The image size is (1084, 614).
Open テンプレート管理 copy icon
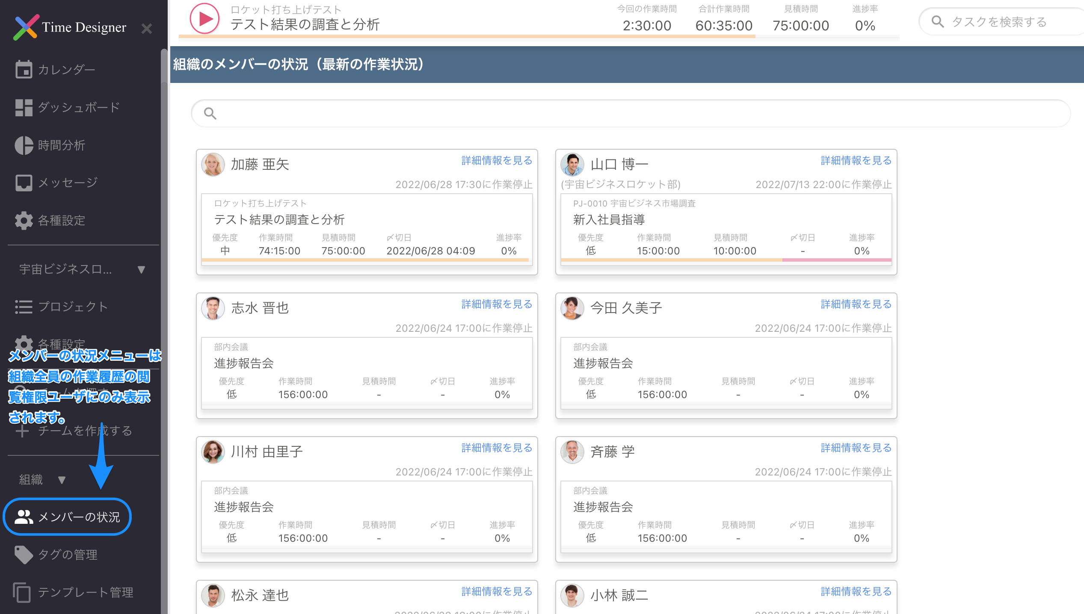coord(22,592)
